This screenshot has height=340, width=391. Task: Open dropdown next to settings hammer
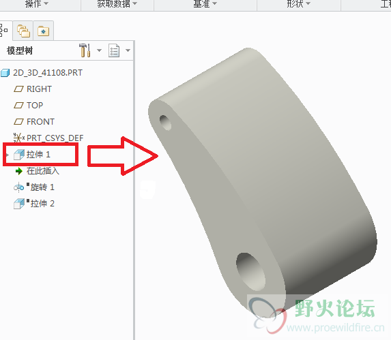click(99, 50)
